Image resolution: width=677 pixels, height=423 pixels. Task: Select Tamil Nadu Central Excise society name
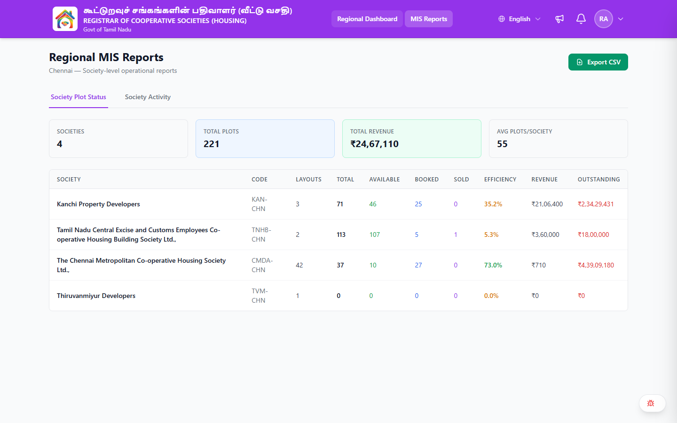pyautogui.click(x=139, y=235)
